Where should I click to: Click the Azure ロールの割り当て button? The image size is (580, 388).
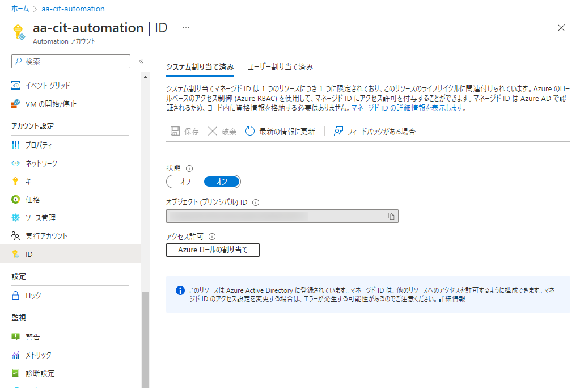coord(213,250)
